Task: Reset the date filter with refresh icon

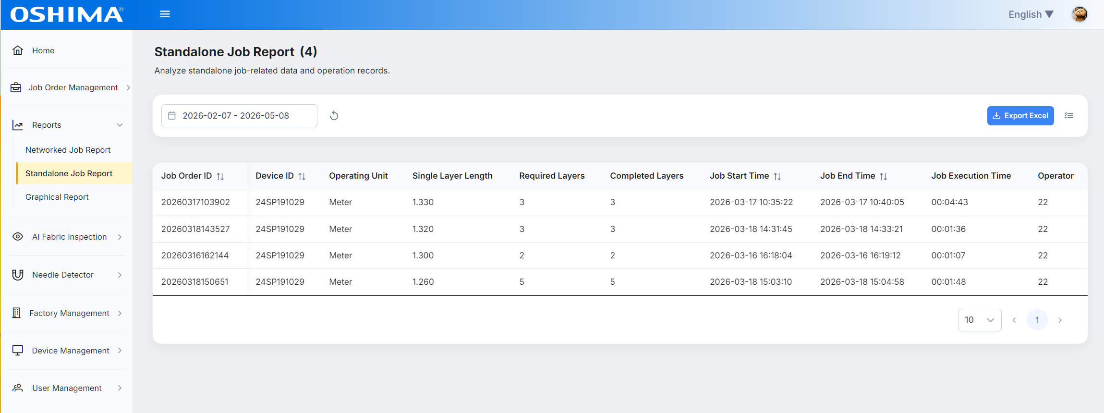Action: (334, 116)
